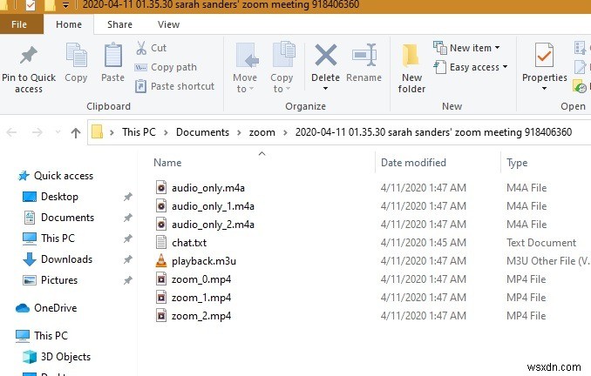Click the Up one level arrow
The width and height of the screenshot is (591, 376).
pyautogui.click(x=76, y=132)
